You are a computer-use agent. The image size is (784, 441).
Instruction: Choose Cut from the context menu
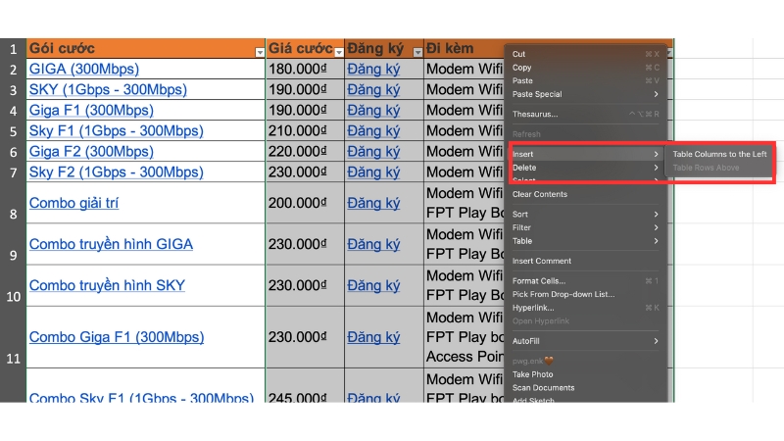tap(585, 54)
